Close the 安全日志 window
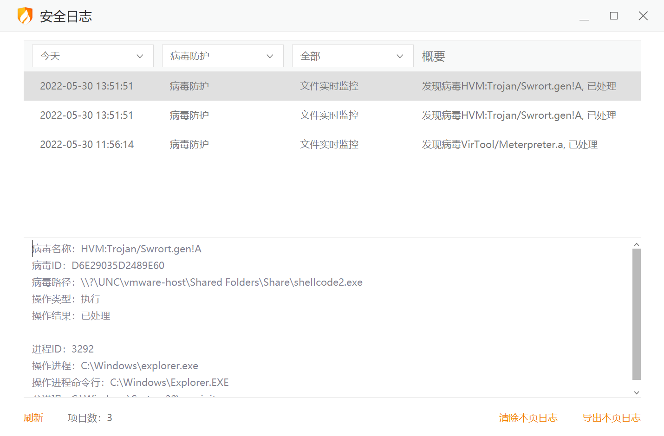Image resolution: width=664 pixels, height=436 pixels. point(643,16)
